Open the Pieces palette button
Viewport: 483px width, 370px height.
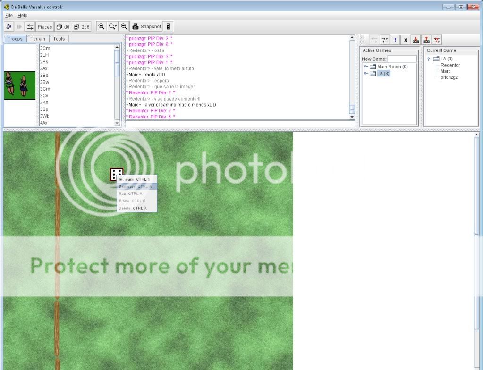(45, 27)
